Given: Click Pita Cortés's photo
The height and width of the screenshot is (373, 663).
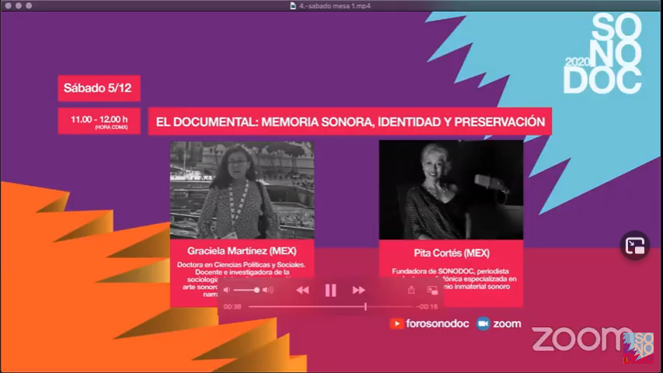Looking at the screenshot, I should (x=451, y=190).
